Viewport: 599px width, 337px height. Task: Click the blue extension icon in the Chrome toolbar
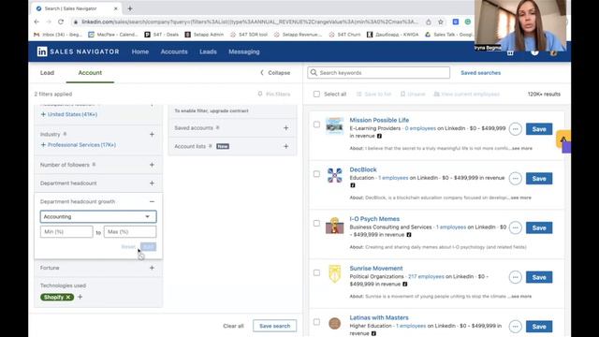click(x=456, y=22)
